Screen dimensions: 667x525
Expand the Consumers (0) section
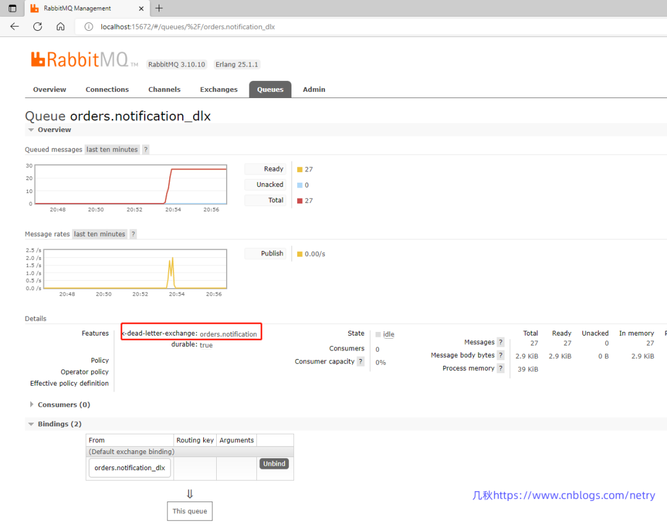click(59, 405)
